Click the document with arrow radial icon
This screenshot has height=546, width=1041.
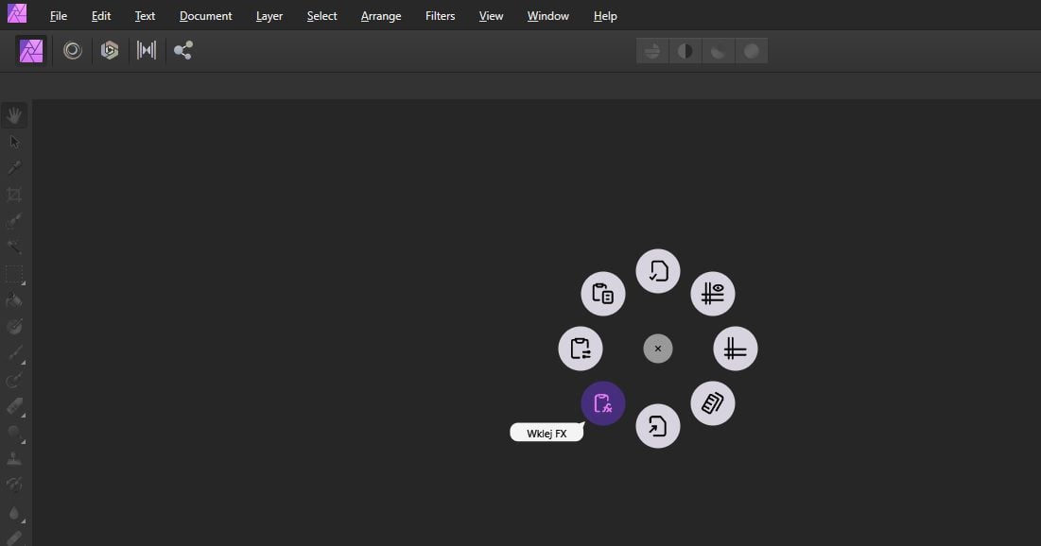click(658, 426)
